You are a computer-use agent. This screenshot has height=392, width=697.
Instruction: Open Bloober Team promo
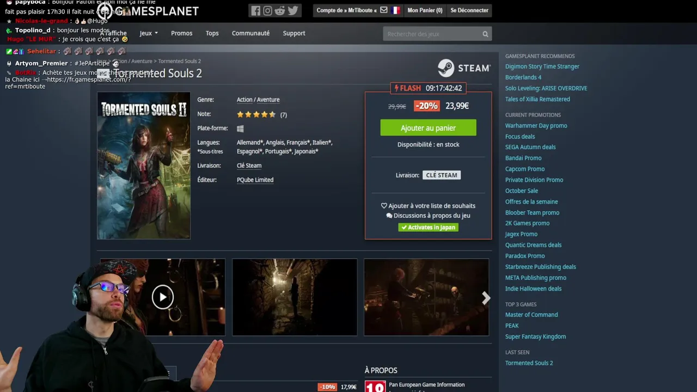click(x=532, y=212)
